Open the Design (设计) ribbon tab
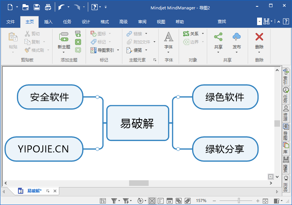292x205 pixels. [x=86, y=22]
